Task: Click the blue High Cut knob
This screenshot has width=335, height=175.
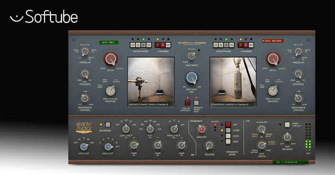Action: (x=108, y=147)
